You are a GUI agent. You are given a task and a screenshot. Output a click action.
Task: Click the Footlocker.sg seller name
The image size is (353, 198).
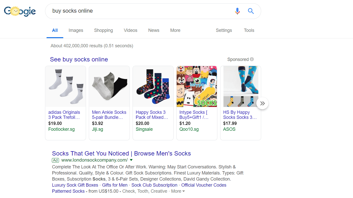(61, 129)
